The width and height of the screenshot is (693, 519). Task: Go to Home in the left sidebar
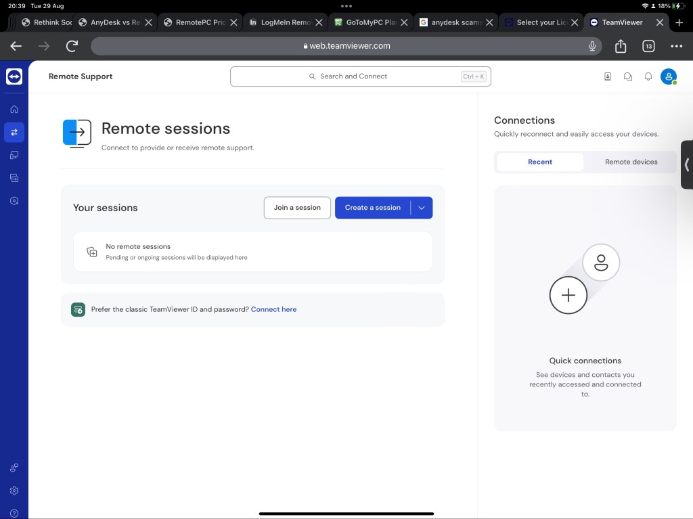click(x=14, y=109)
